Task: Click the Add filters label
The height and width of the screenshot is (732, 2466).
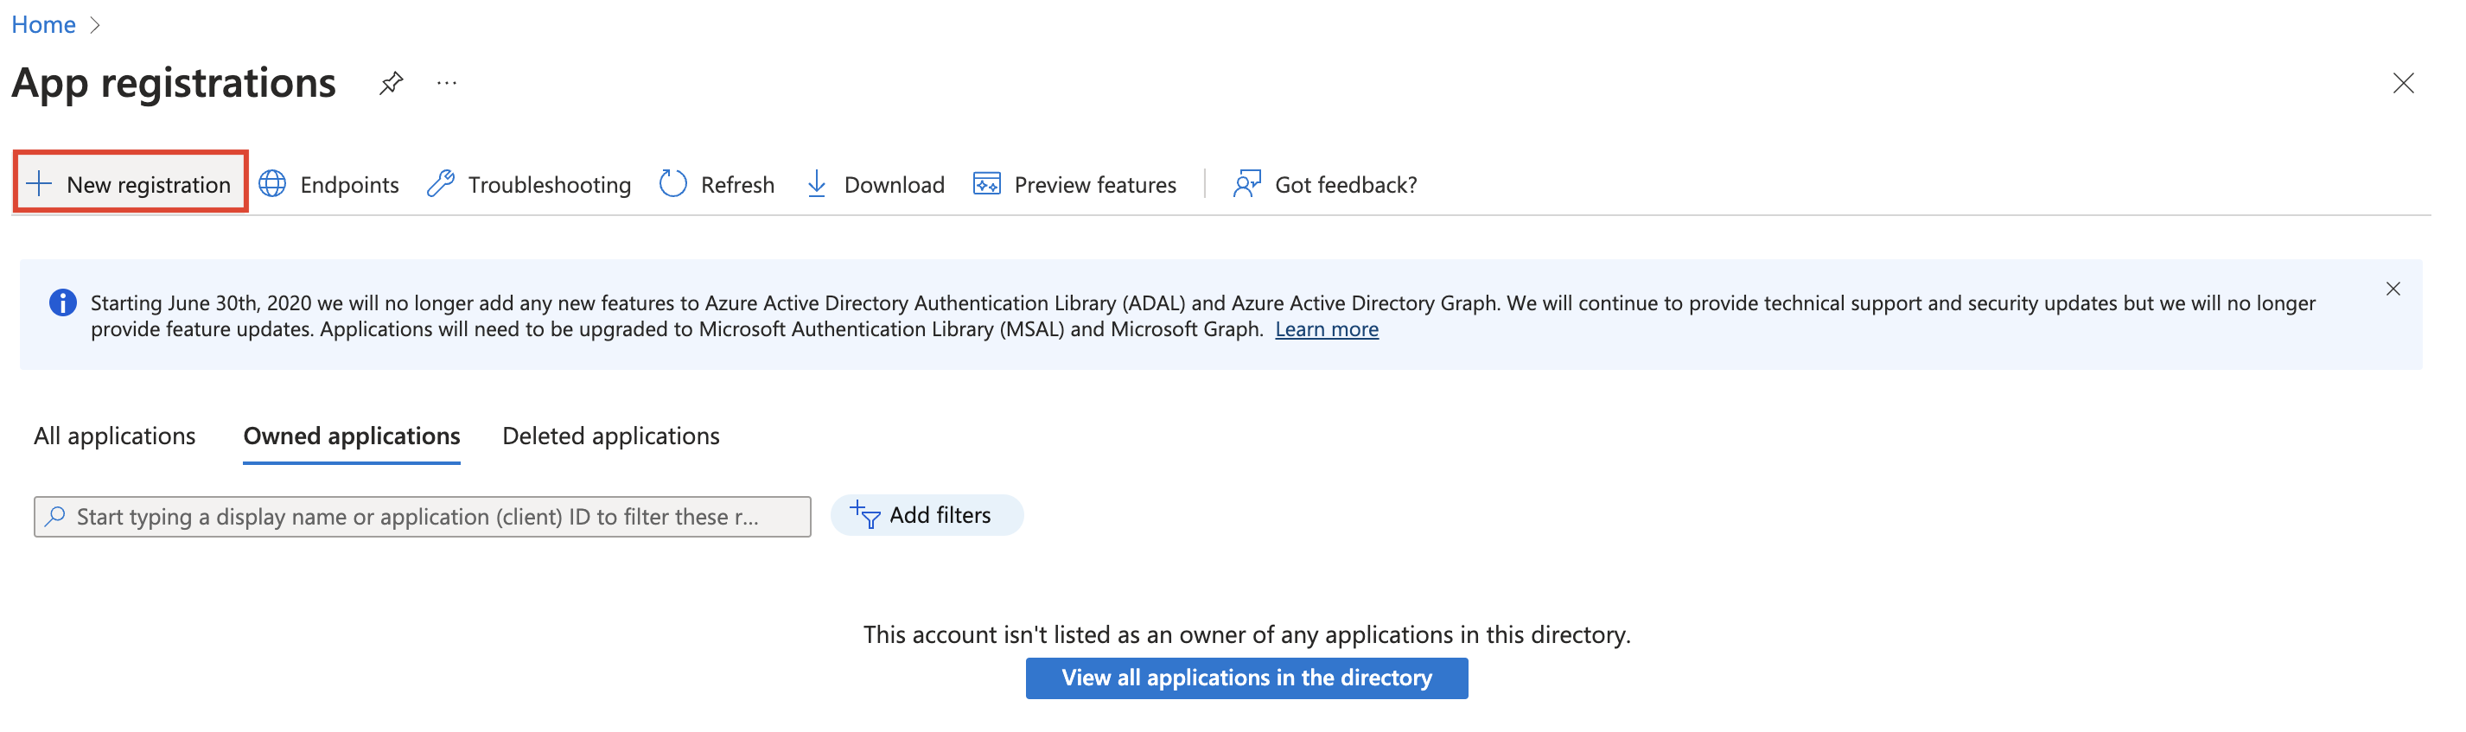Action: pyautogui.click(x=940, y=516)
